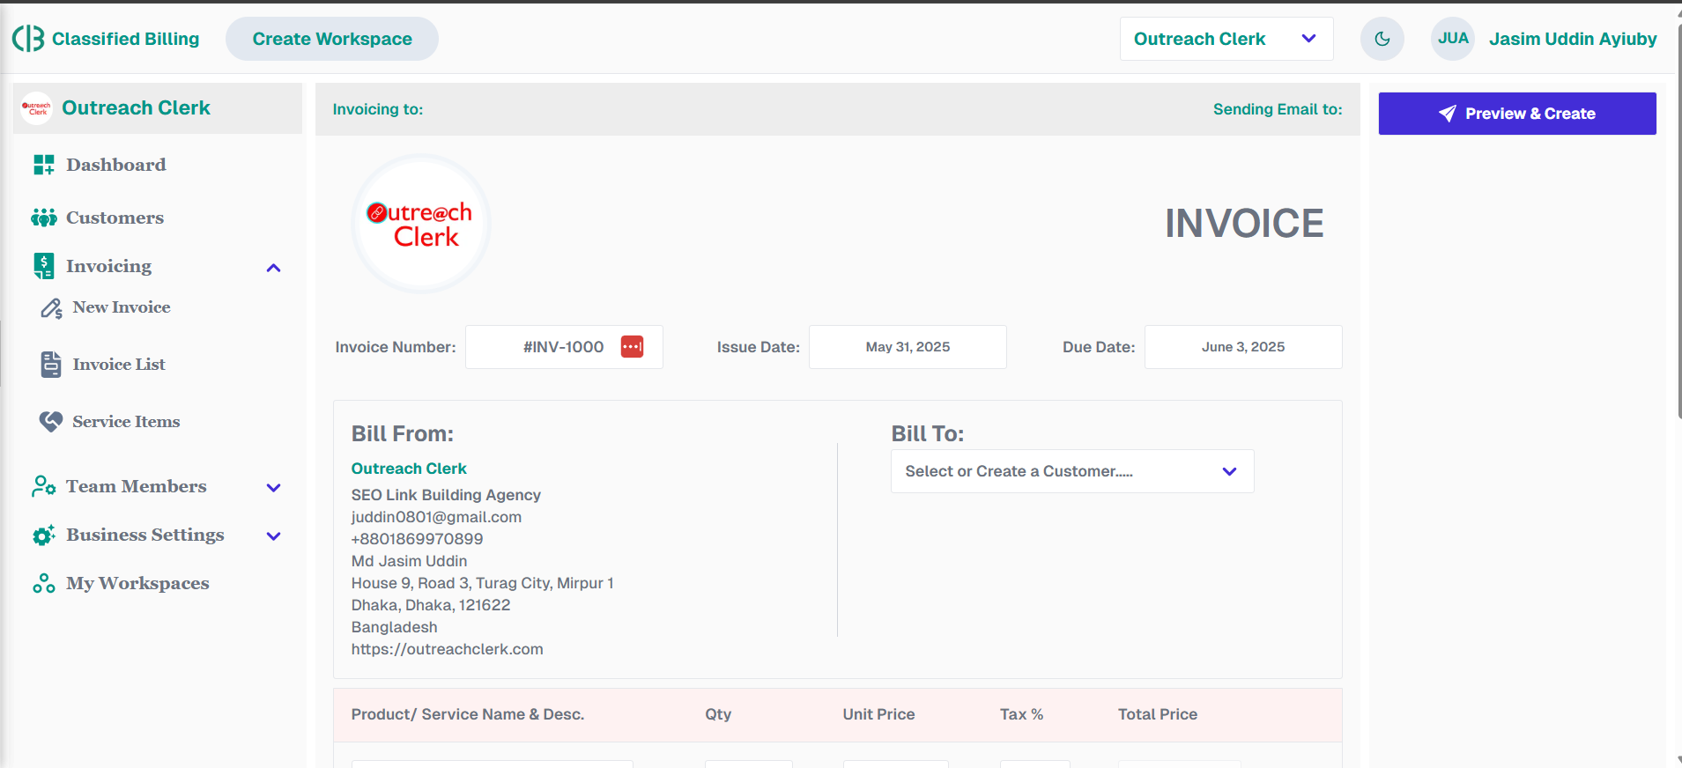Click the My Workspaces nodes icon

(x=43, y=583)
